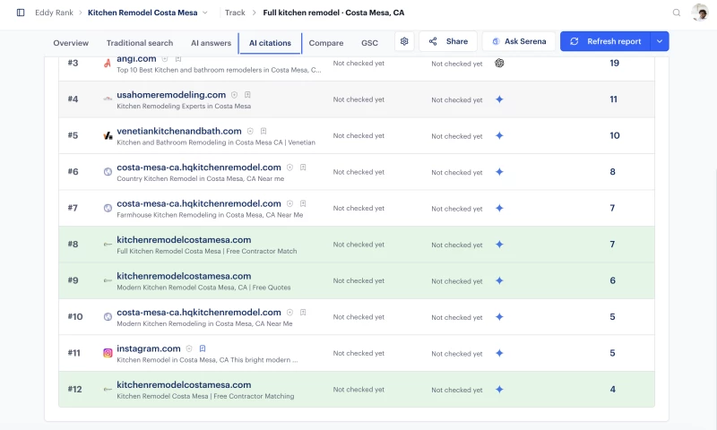Click the Gemini sparkle icon in row #6
Image resolution: width=717 pixels, height=430 pixels.
click(x=499, y=172)
